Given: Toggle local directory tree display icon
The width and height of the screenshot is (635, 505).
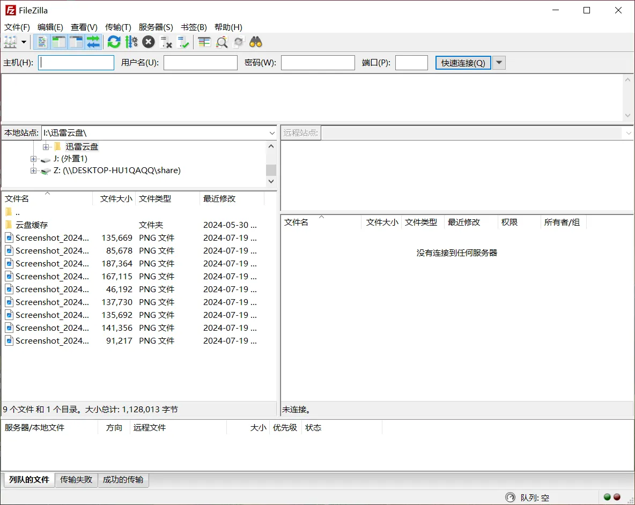Looking at the screenshot, I should [x=59, y=42].
